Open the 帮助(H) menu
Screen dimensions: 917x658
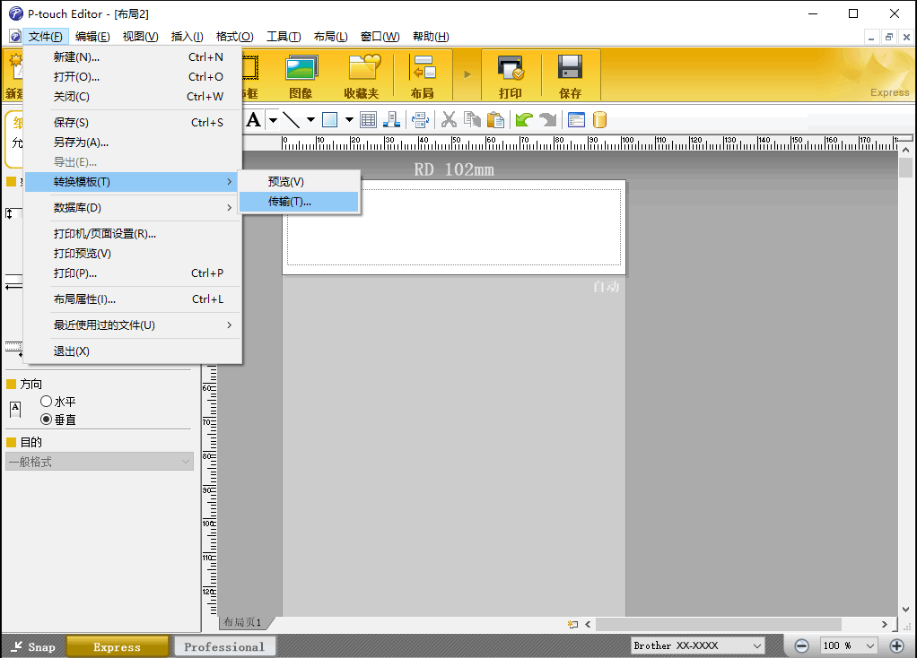pyautogui.click(x=431, y=36)
